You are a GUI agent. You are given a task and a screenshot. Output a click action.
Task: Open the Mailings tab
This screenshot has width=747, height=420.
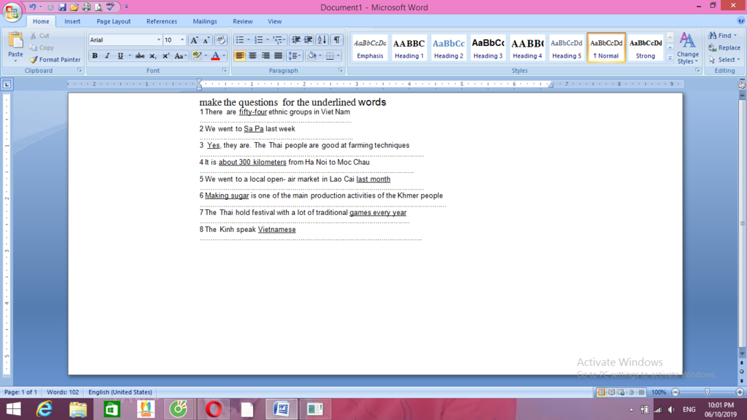pos(205,21)
